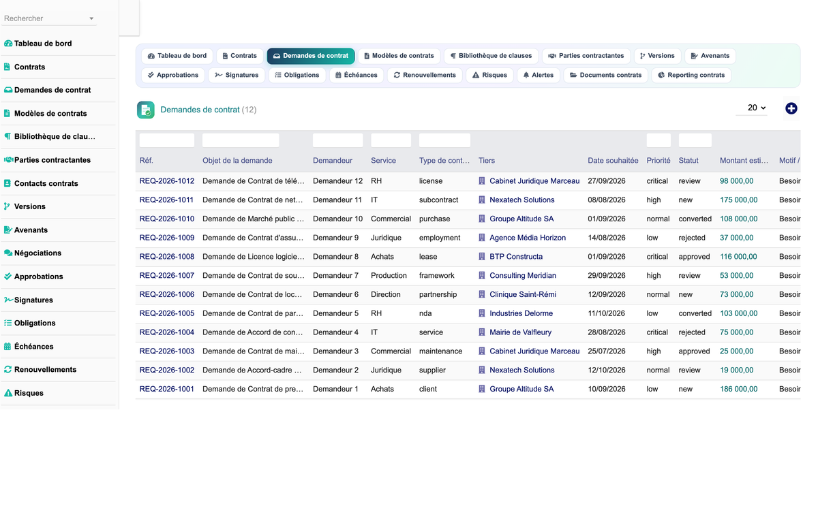Viewport: 818px width, 506px height.
Task: Sort by the Montant estimé column header
Action: [x=745, y=161]
